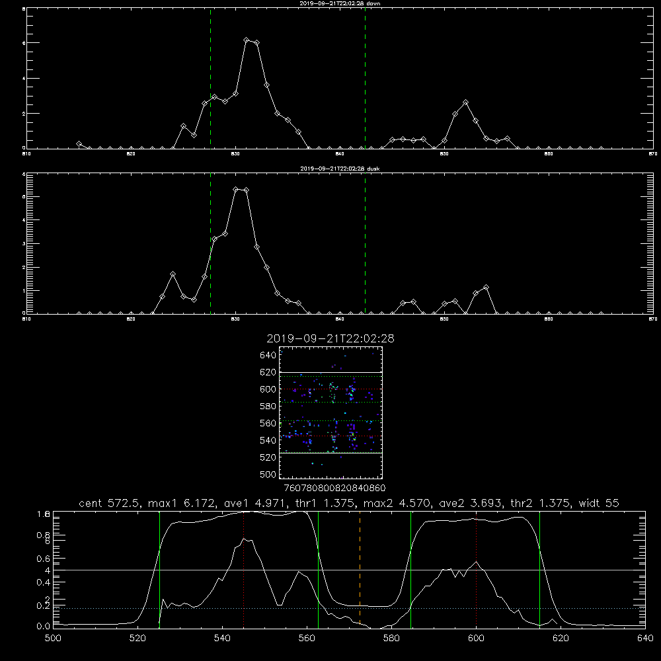661x661 pixels.
Task: Select the 'thr1 1.375' value in the stats line
Action: click(x=327, y=503)
